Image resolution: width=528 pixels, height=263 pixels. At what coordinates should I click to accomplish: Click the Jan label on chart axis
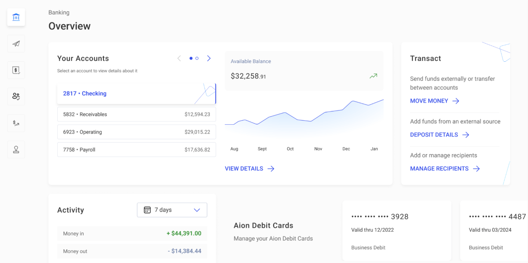pos(374,149)
